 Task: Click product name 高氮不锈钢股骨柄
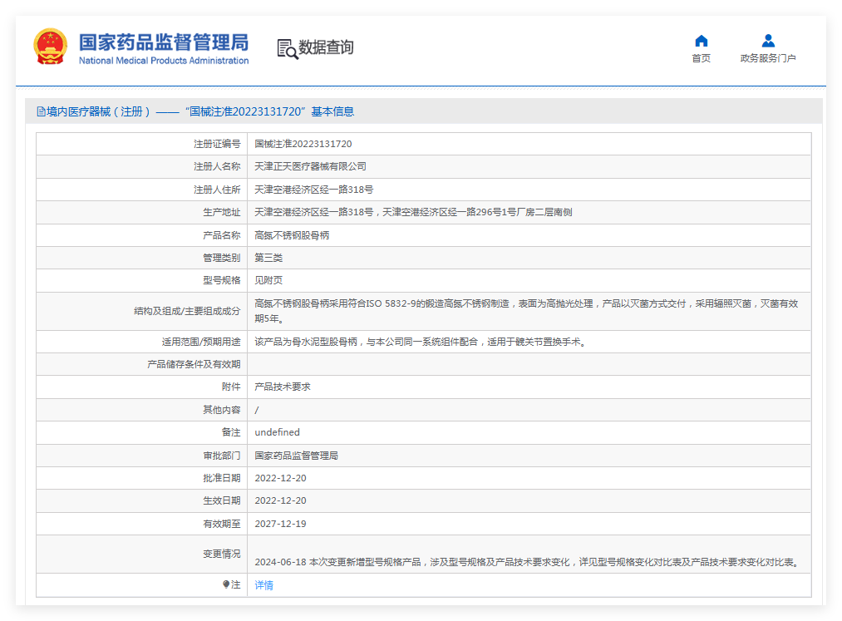pos(292,235)
